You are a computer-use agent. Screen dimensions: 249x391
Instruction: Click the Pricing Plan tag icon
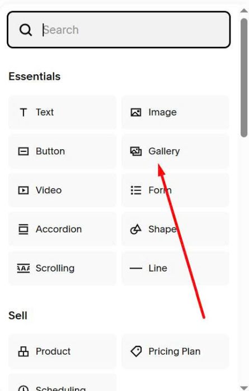[x=136, y=351]
